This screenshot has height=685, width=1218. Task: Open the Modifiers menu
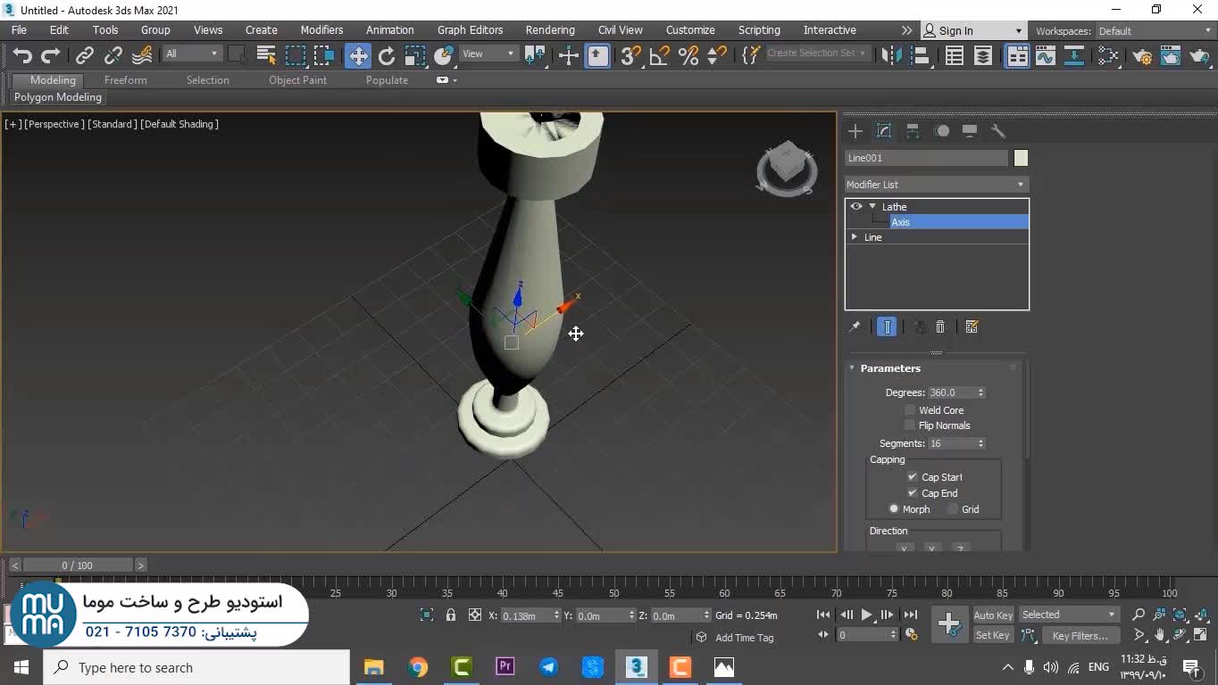[x=321, y=30]
